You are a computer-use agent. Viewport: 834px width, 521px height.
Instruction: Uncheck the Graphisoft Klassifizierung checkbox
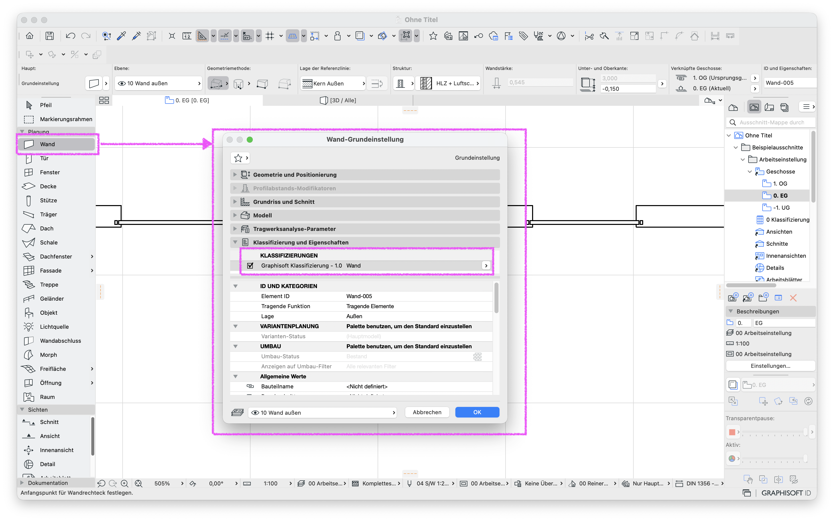coord(250,266)
